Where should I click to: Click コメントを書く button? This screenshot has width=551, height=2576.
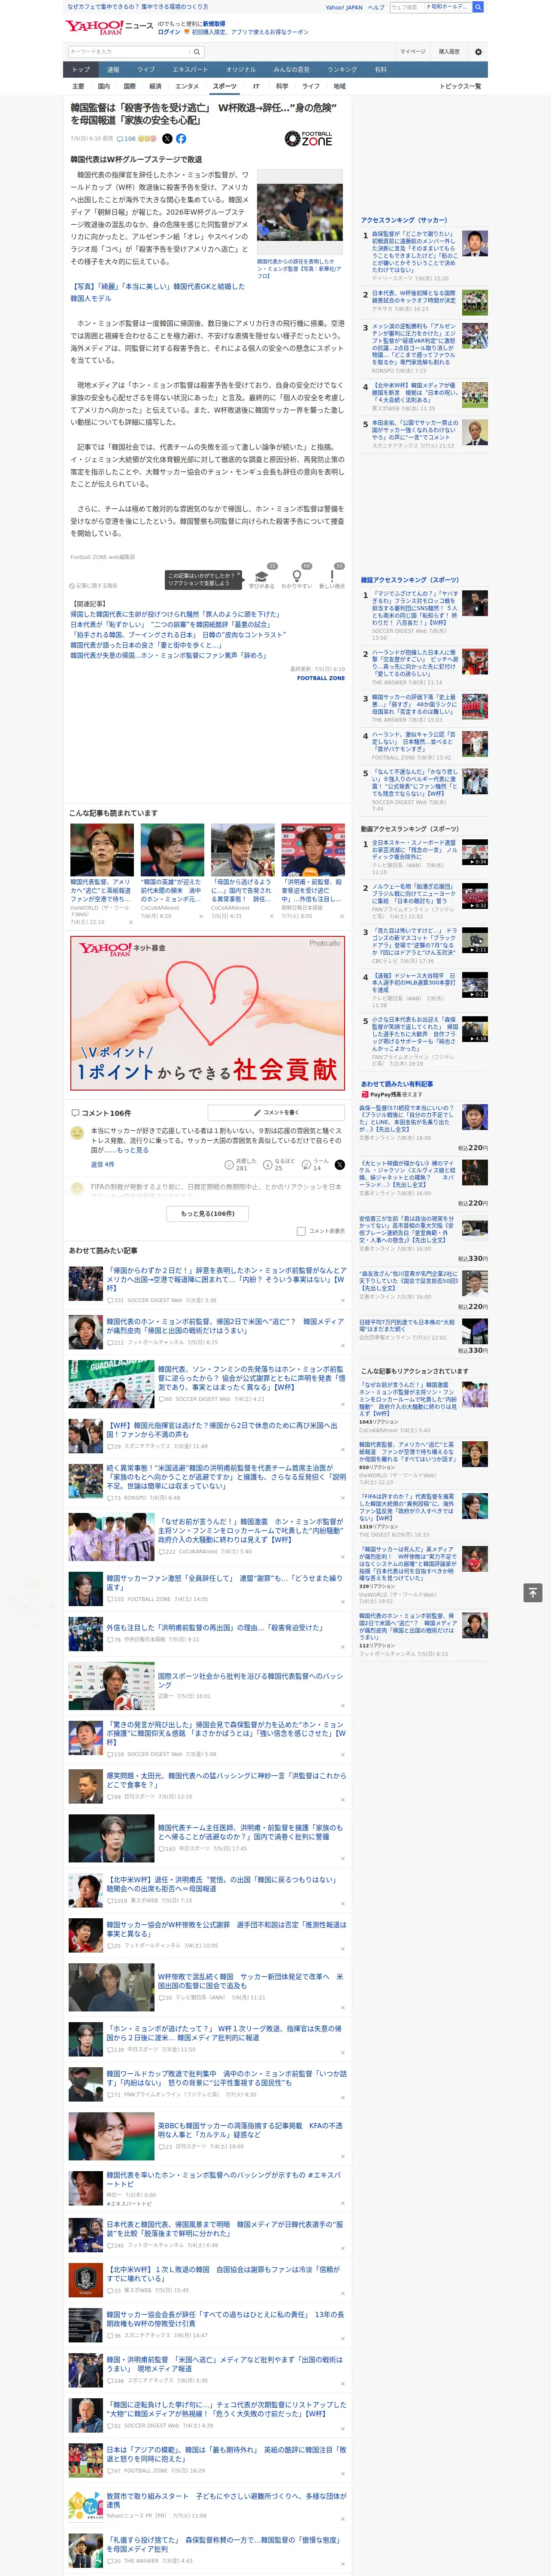coord(277,1112)
